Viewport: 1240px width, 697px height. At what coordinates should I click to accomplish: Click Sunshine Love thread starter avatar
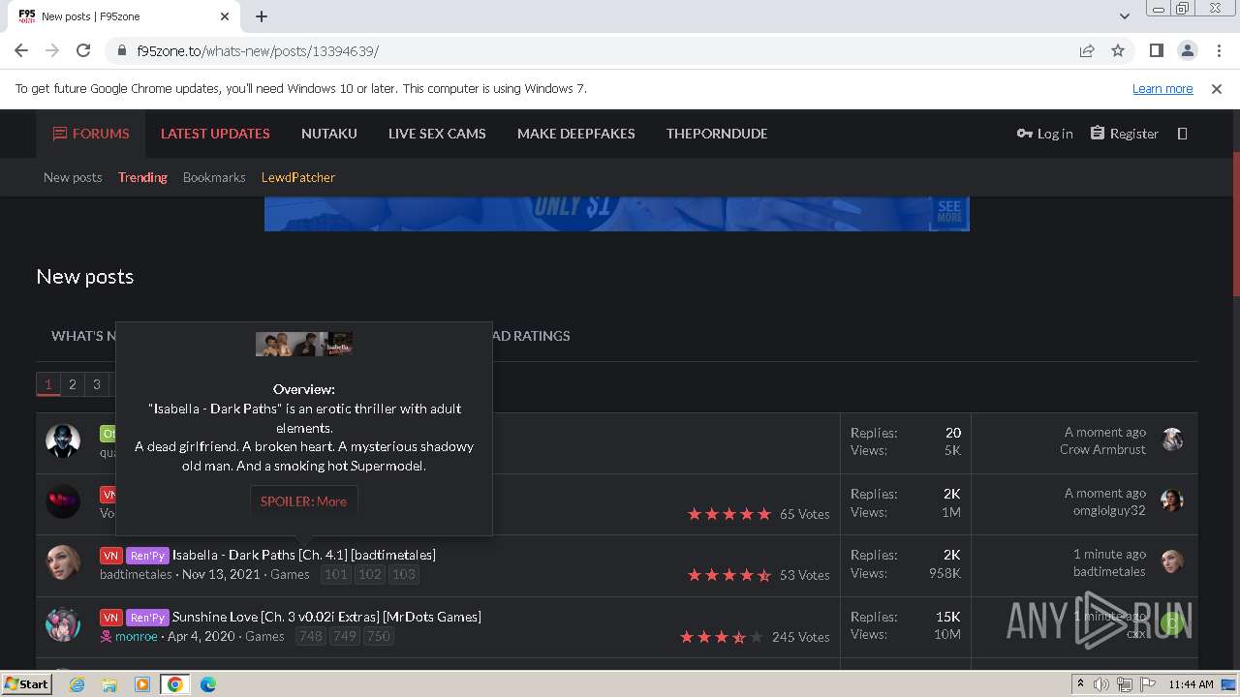(x=63, y=624)
